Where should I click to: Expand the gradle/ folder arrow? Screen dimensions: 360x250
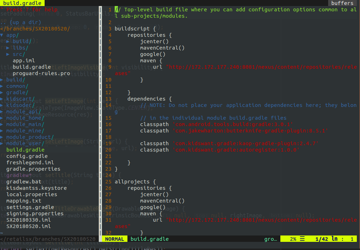(2, 92)
